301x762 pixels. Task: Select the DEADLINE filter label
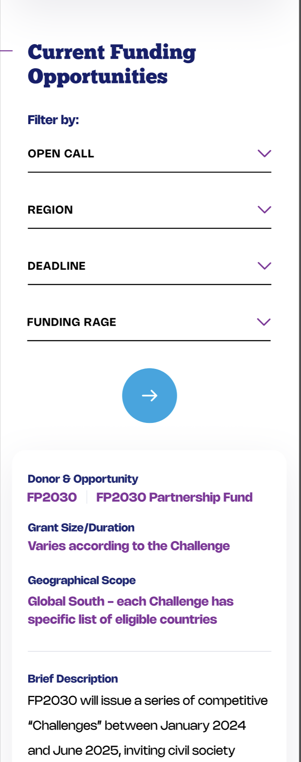tap(57, 266)
